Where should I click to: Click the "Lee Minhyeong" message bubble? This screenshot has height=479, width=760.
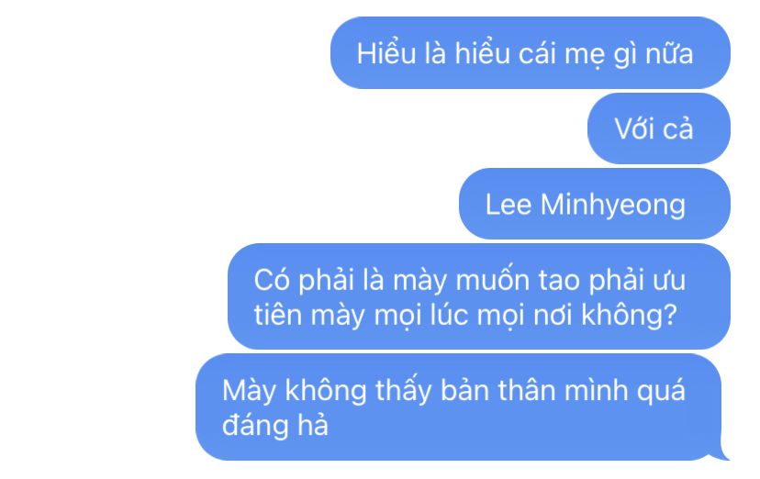point(595,204)
